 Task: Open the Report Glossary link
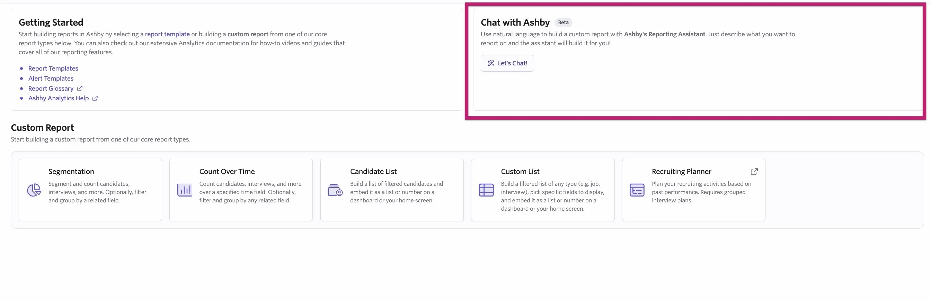pyautogui.click(x=51, y=89)
